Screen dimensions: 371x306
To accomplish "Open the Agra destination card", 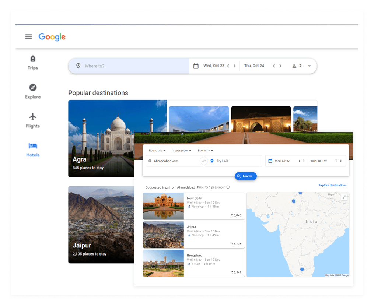I will pyautogui.click(x=101, y=138).
